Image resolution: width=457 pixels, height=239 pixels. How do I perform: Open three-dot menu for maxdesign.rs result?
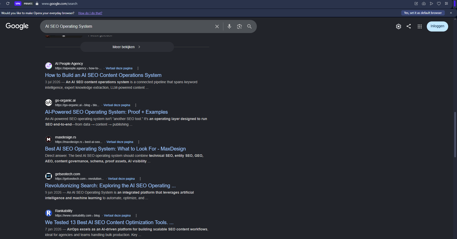[139, 142]
